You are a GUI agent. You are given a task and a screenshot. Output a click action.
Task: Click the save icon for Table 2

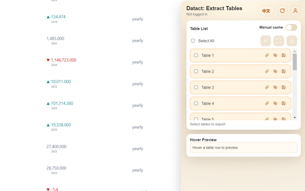[284, 71]
